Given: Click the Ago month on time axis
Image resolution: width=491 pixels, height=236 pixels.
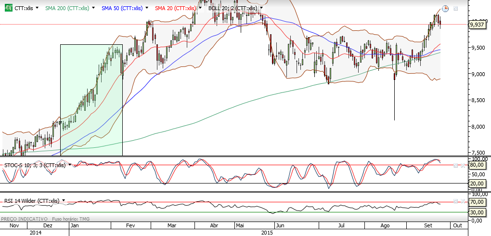Looking at the screenshot, I should click(x=385, y=226).
